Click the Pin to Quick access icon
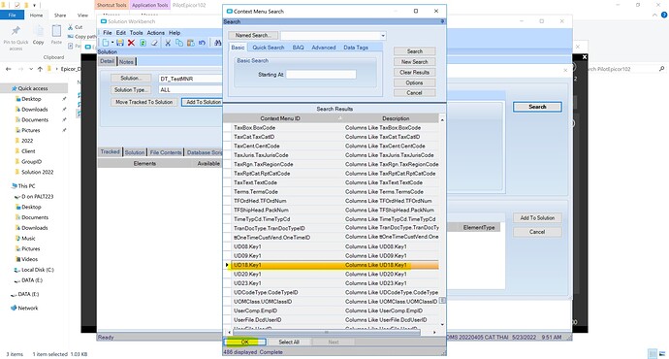 point(16,31)
